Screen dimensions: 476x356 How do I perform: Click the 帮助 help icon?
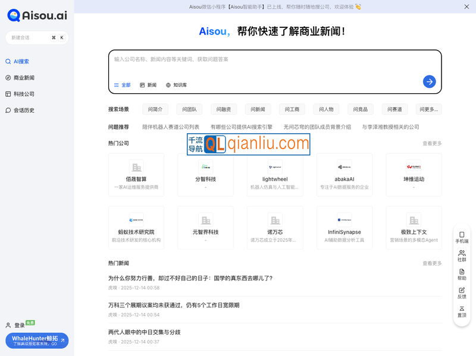(461, 274)
